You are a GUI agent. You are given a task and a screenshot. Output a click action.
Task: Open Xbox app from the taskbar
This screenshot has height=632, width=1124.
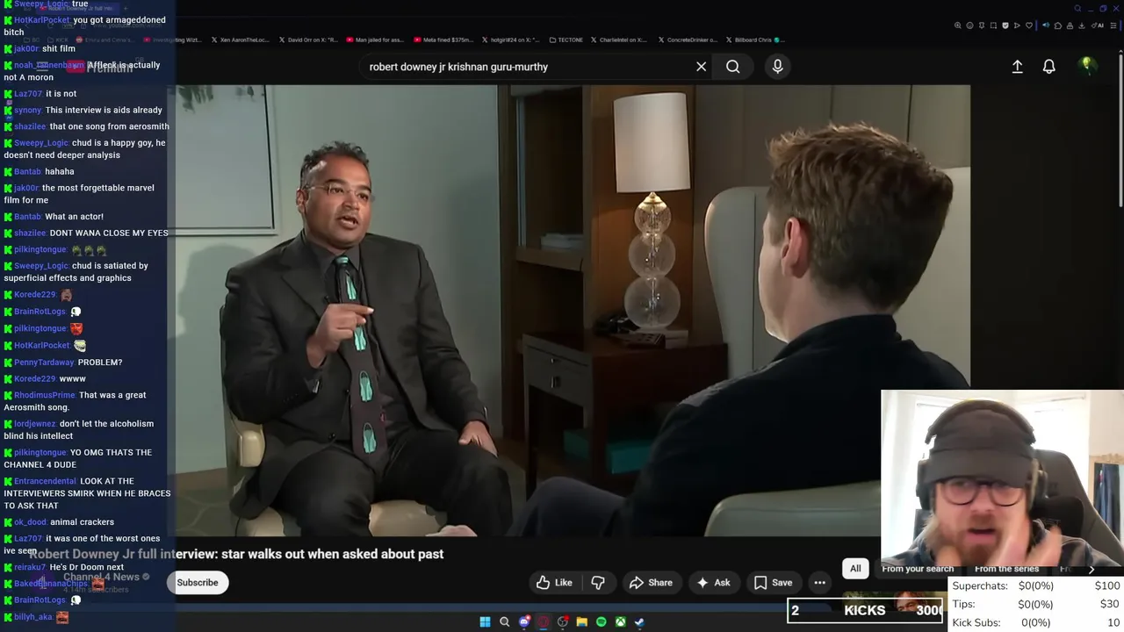tap(620, 622)
